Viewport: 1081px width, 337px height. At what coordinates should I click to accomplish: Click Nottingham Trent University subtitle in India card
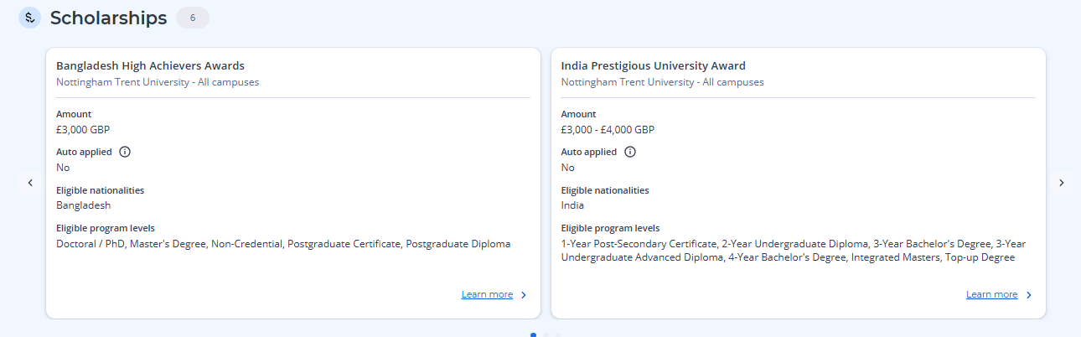point(662,82)
